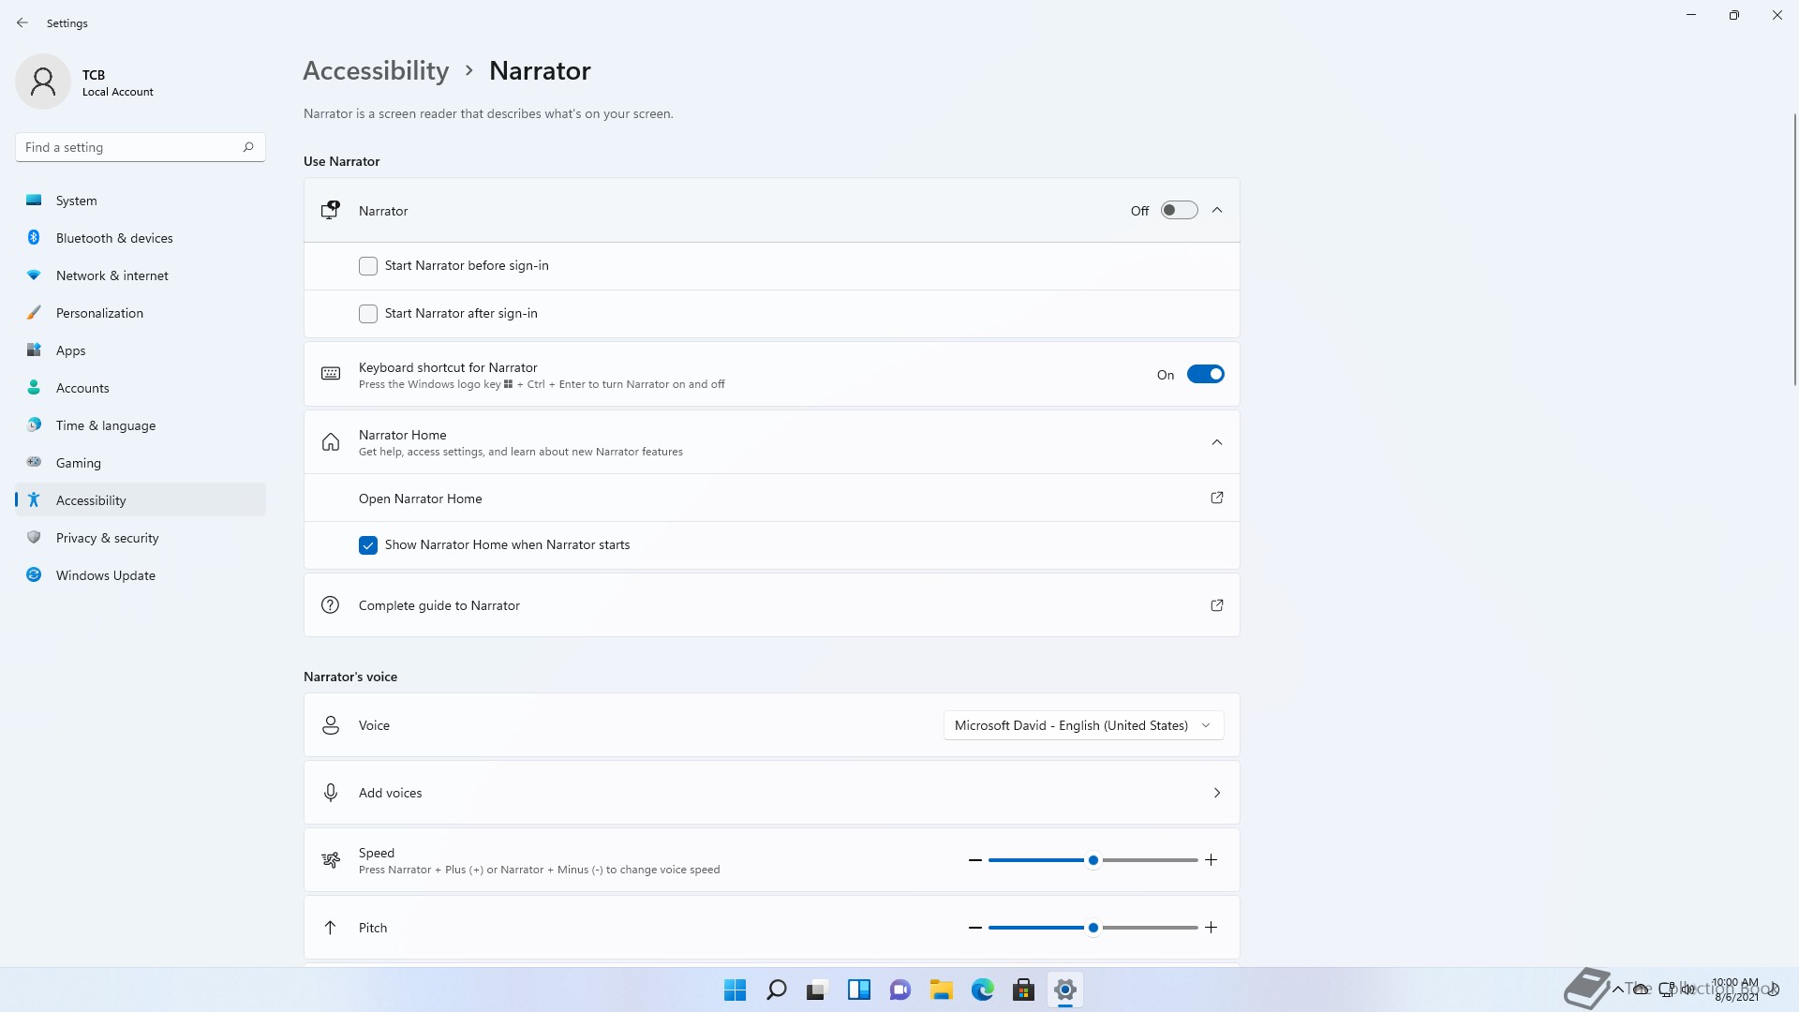Uncheck Show Narrator Home when Narrator starts

point(368,545)
